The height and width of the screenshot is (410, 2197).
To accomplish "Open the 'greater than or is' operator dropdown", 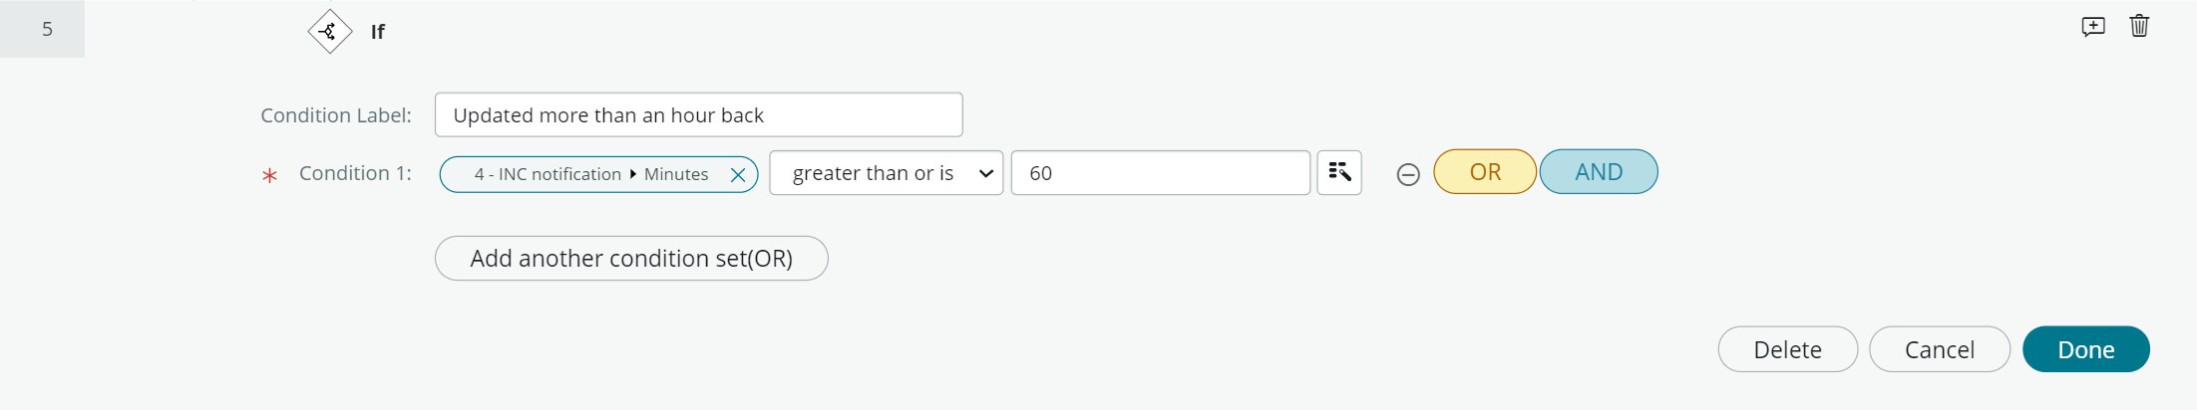I will coord(887,173).
